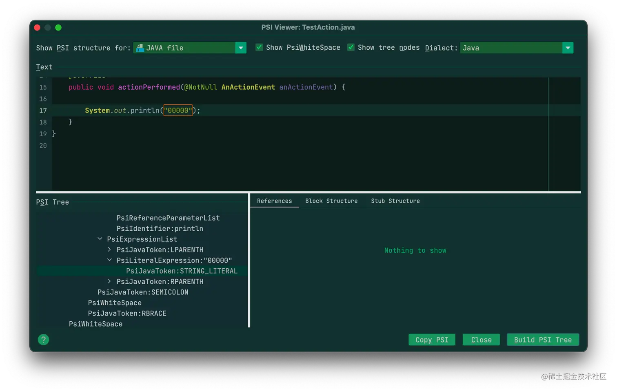Click line number 17 in the gutter
617x391 pixels.
click(x=43, y=110)
